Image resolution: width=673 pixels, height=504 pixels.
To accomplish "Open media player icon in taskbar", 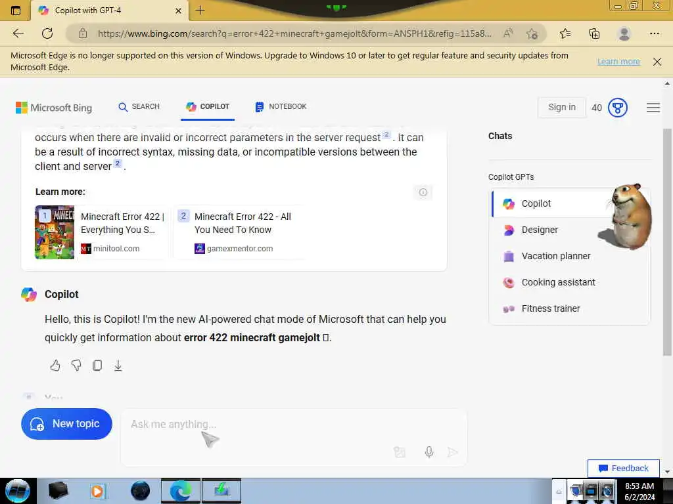I will (97, 491).
